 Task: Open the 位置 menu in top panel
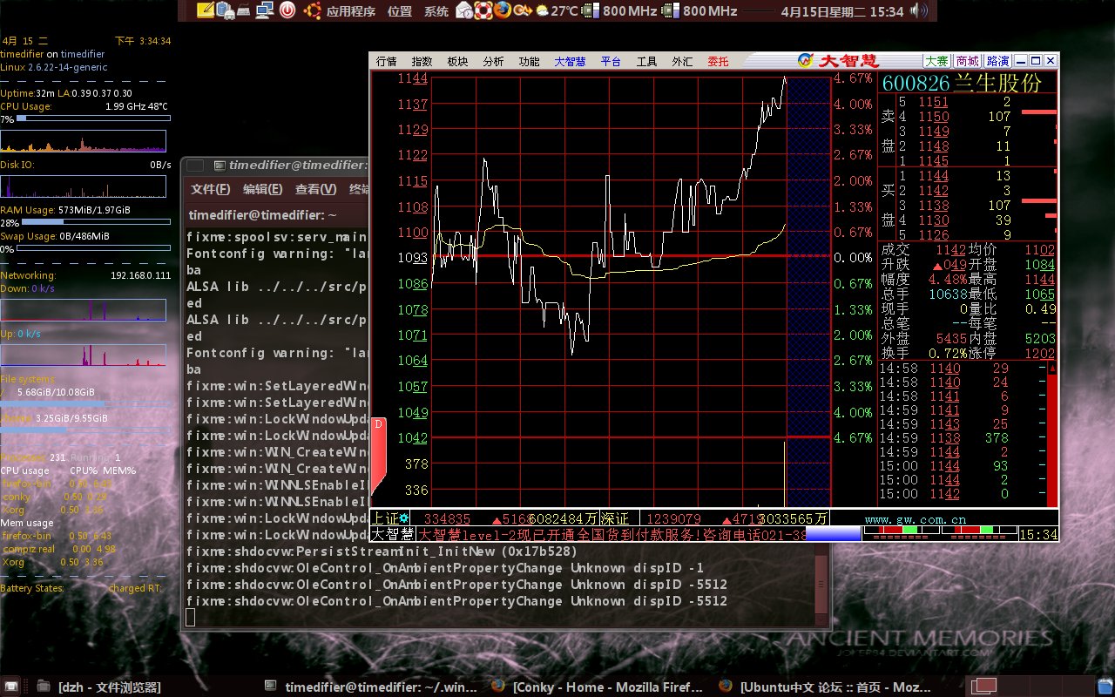[400, 11]
